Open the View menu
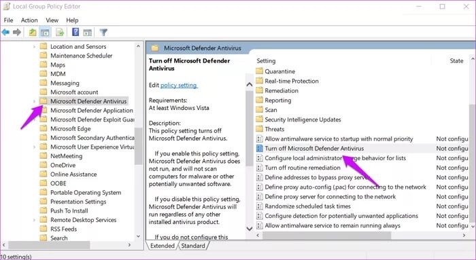 [x=52, y=20]
